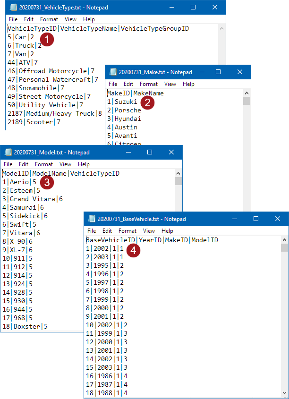Open Format menu in Make.txt window

pyautogui.click(x=149, y=84)
